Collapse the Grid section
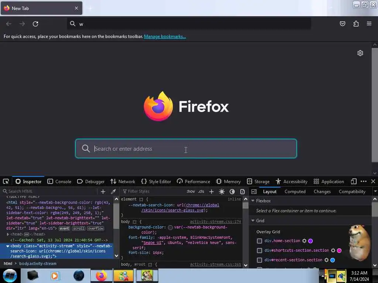 (x=253, y=221)
